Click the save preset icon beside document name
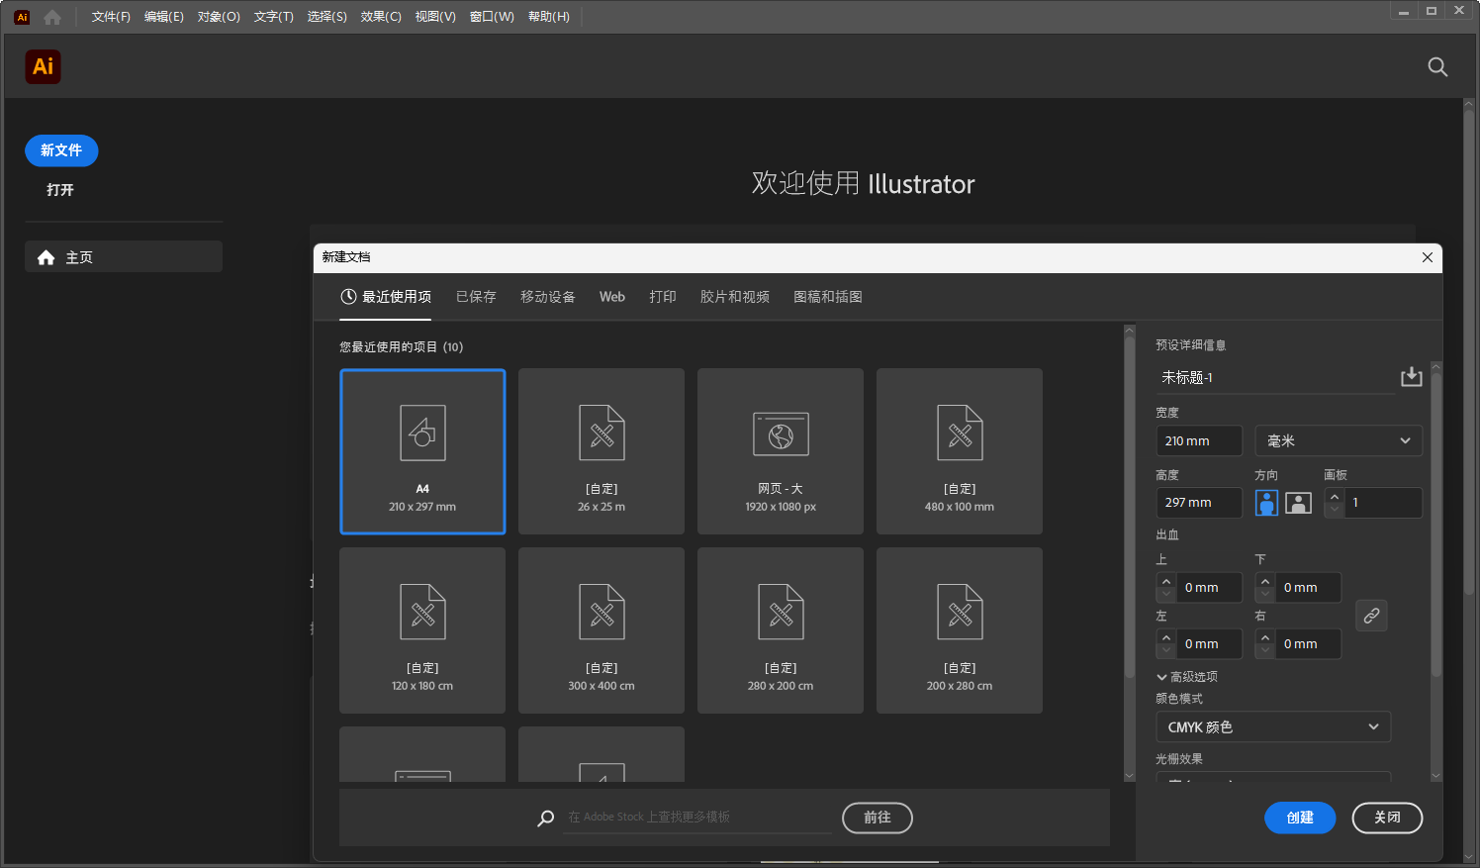1480x868 pixels. (x=1412, y=377)
